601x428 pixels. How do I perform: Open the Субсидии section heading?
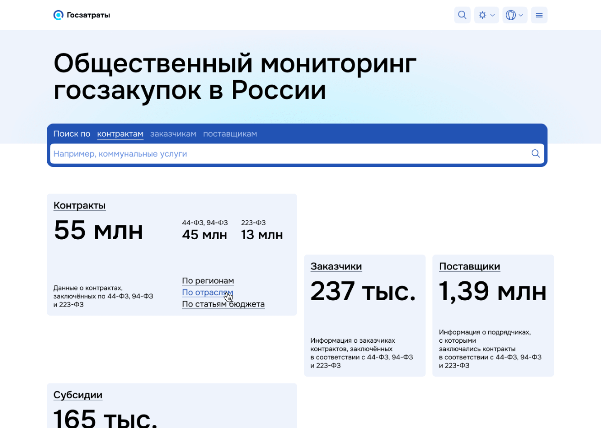point(77,395)
